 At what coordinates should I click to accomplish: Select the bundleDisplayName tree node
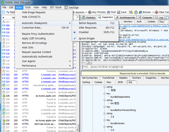click(120, 97)
